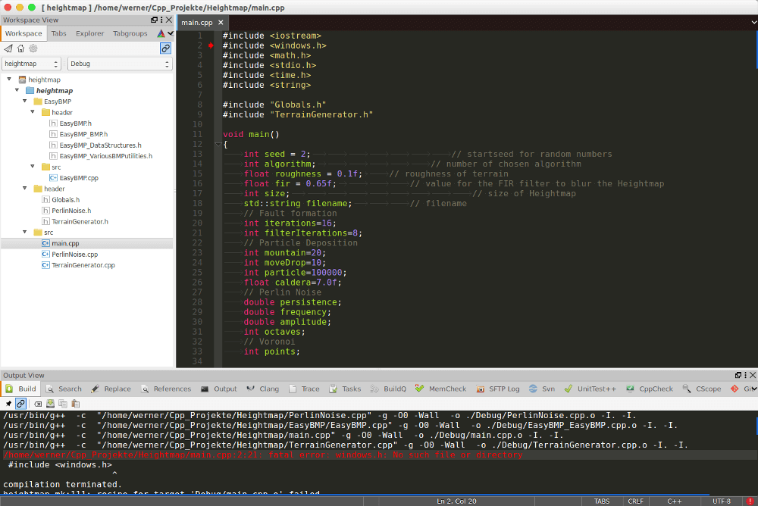Screen dimensions: 758x506
Task: Click the red breakpoint marker on line 2
Action: pyautogui.click(x=211, y=46)
